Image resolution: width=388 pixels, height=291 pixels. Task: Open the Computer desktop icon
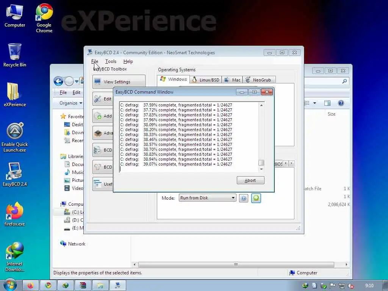pyautogui.click(x=15, y=16)
